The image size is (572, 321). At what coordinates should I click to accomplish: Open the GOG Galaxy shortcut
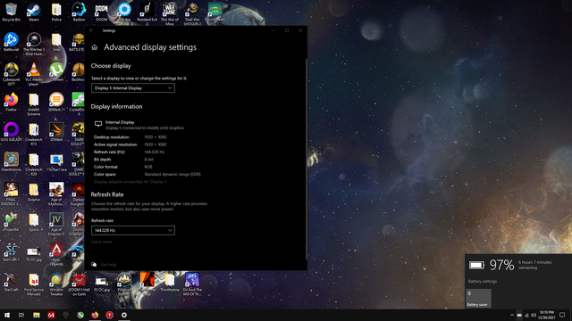point(11,132)
